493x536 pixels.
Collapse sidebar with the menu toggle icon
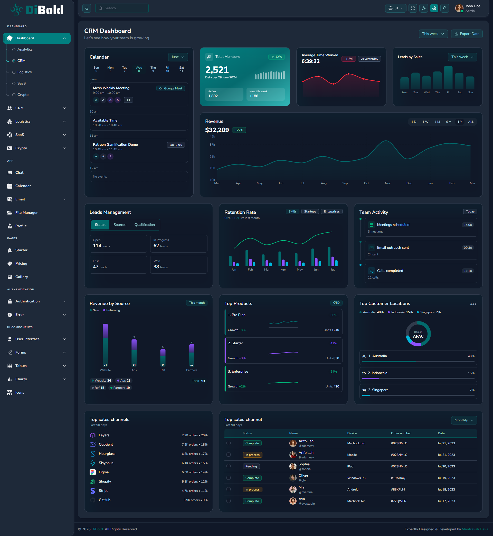click(87, 8)
